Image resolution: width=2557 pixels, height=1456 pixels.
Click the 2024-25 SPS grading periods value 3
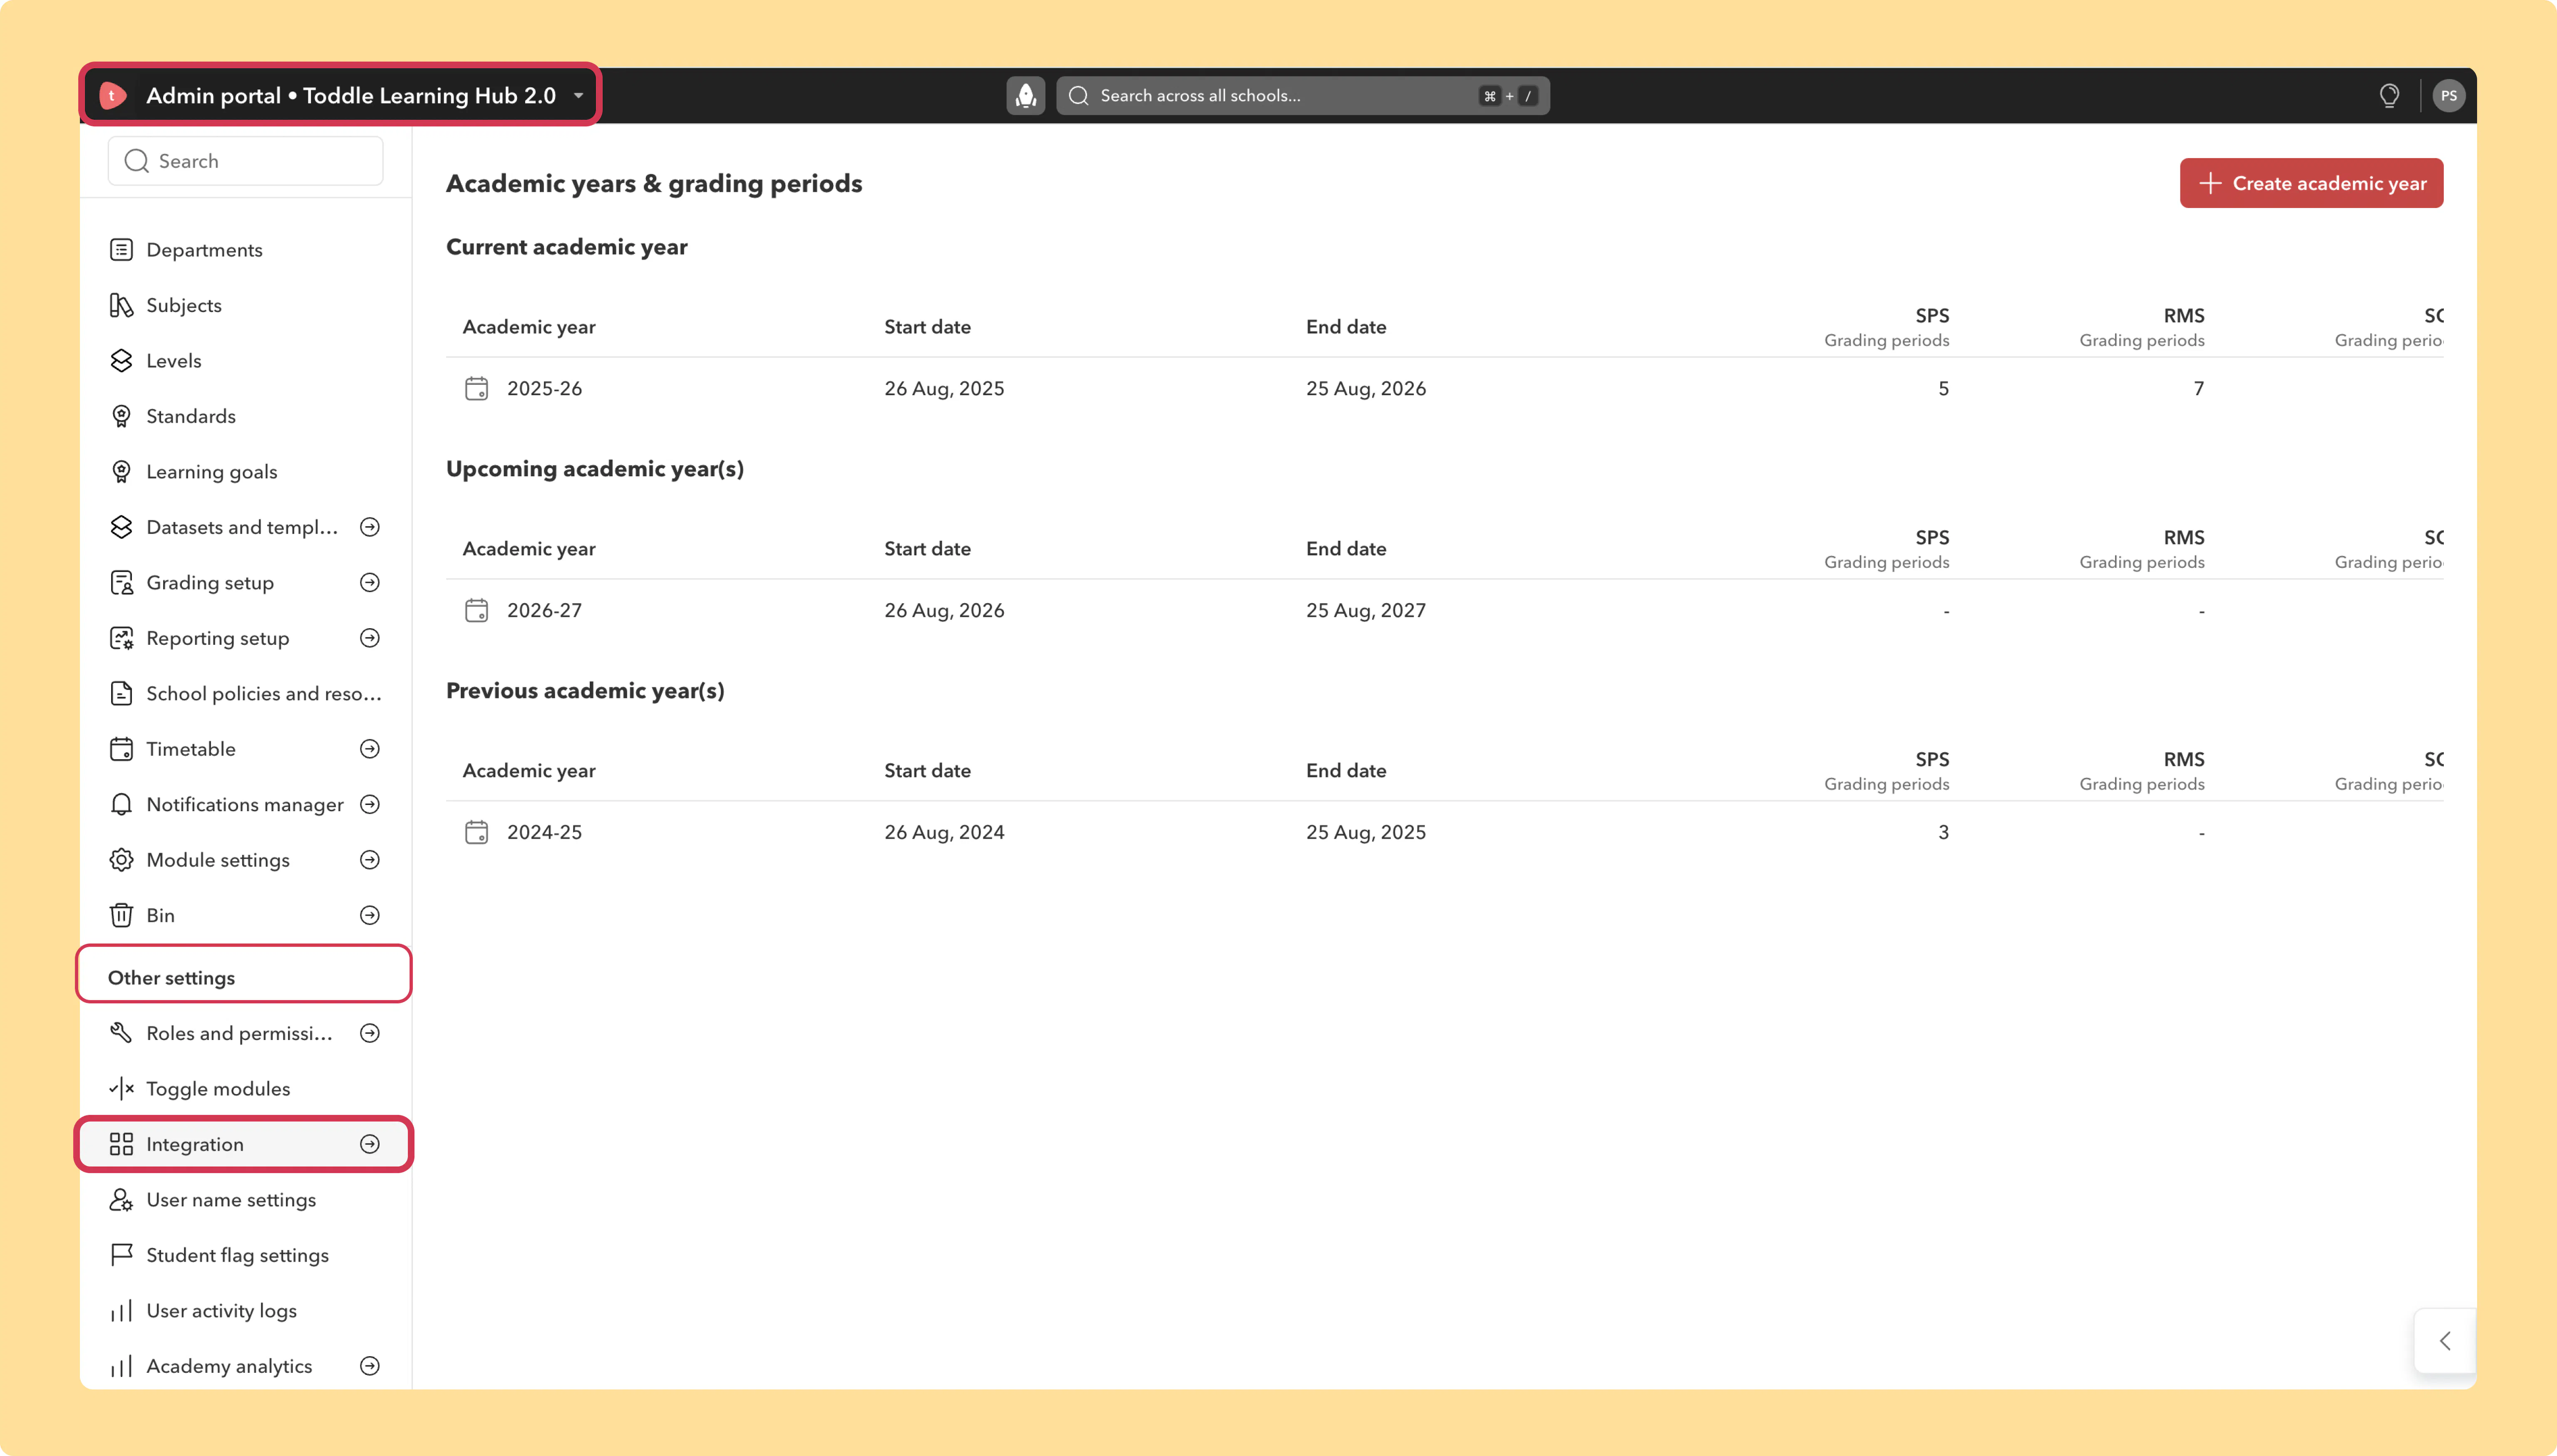pyautogui.click(x=1943, y=832)
